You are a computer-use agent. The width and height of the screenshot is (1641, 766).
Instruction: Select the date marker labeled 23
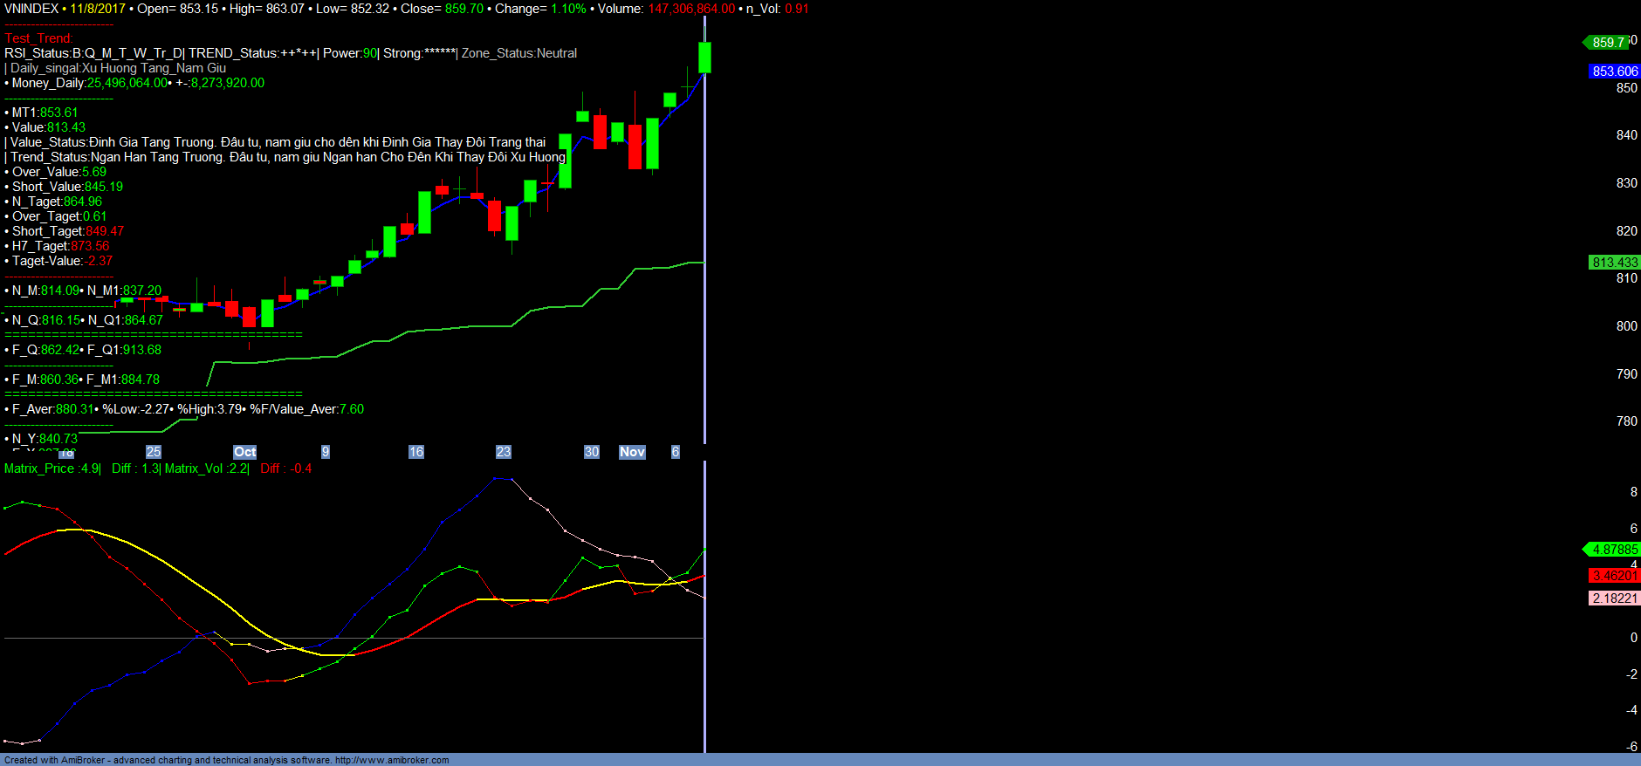point(504,452)
